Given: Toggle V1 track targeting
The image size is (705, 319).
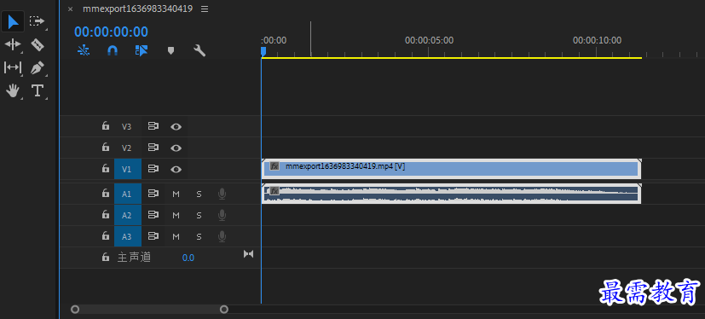Looking at the screenshot, I should (x=128, y=169).
